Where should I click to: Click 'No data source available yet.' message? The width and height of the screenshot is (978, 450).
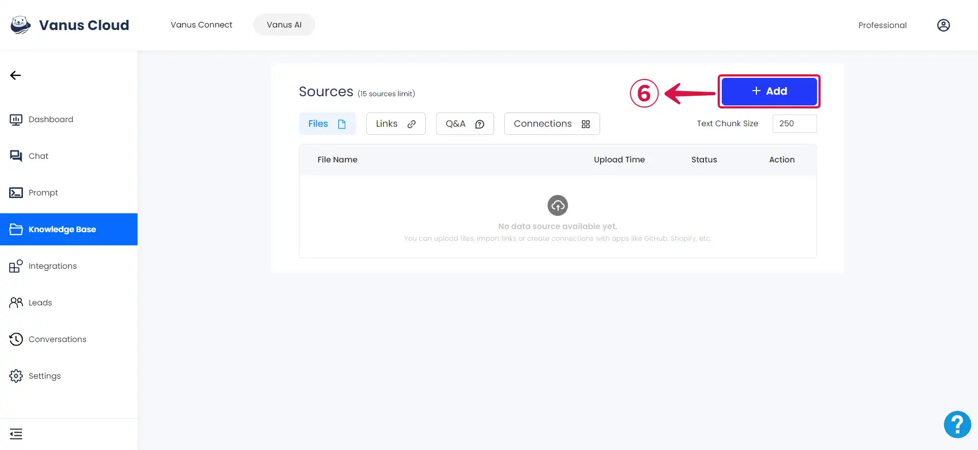[558, 227]
